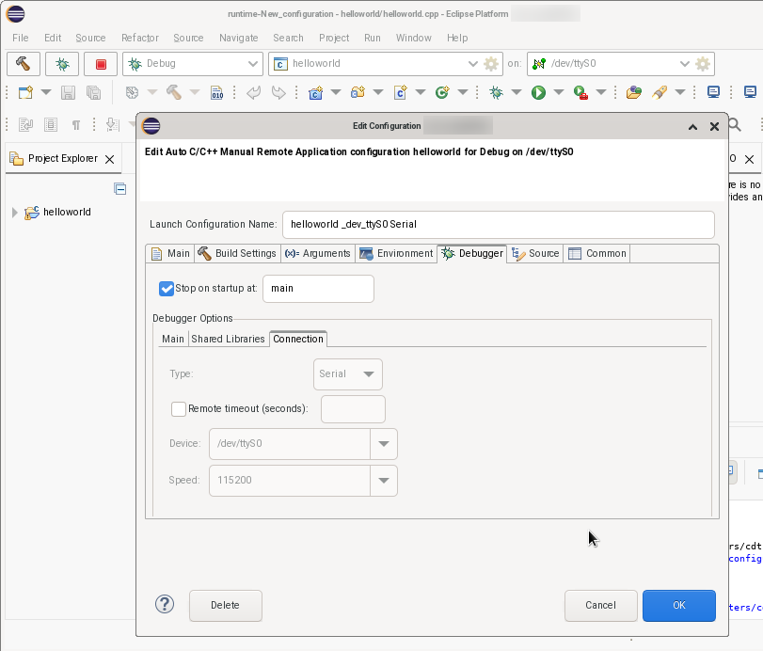Image resolution: width=763 pixels, height=651 pixels.
Task: Run the application with the green Run icon
Action: (x=537, y=91)
